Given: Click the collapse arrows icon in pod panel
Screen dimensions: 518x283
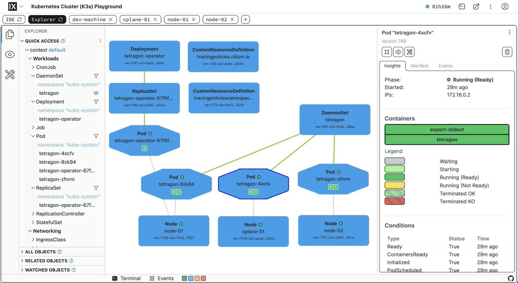Looking at the screenshot, I should coord(387,52).
